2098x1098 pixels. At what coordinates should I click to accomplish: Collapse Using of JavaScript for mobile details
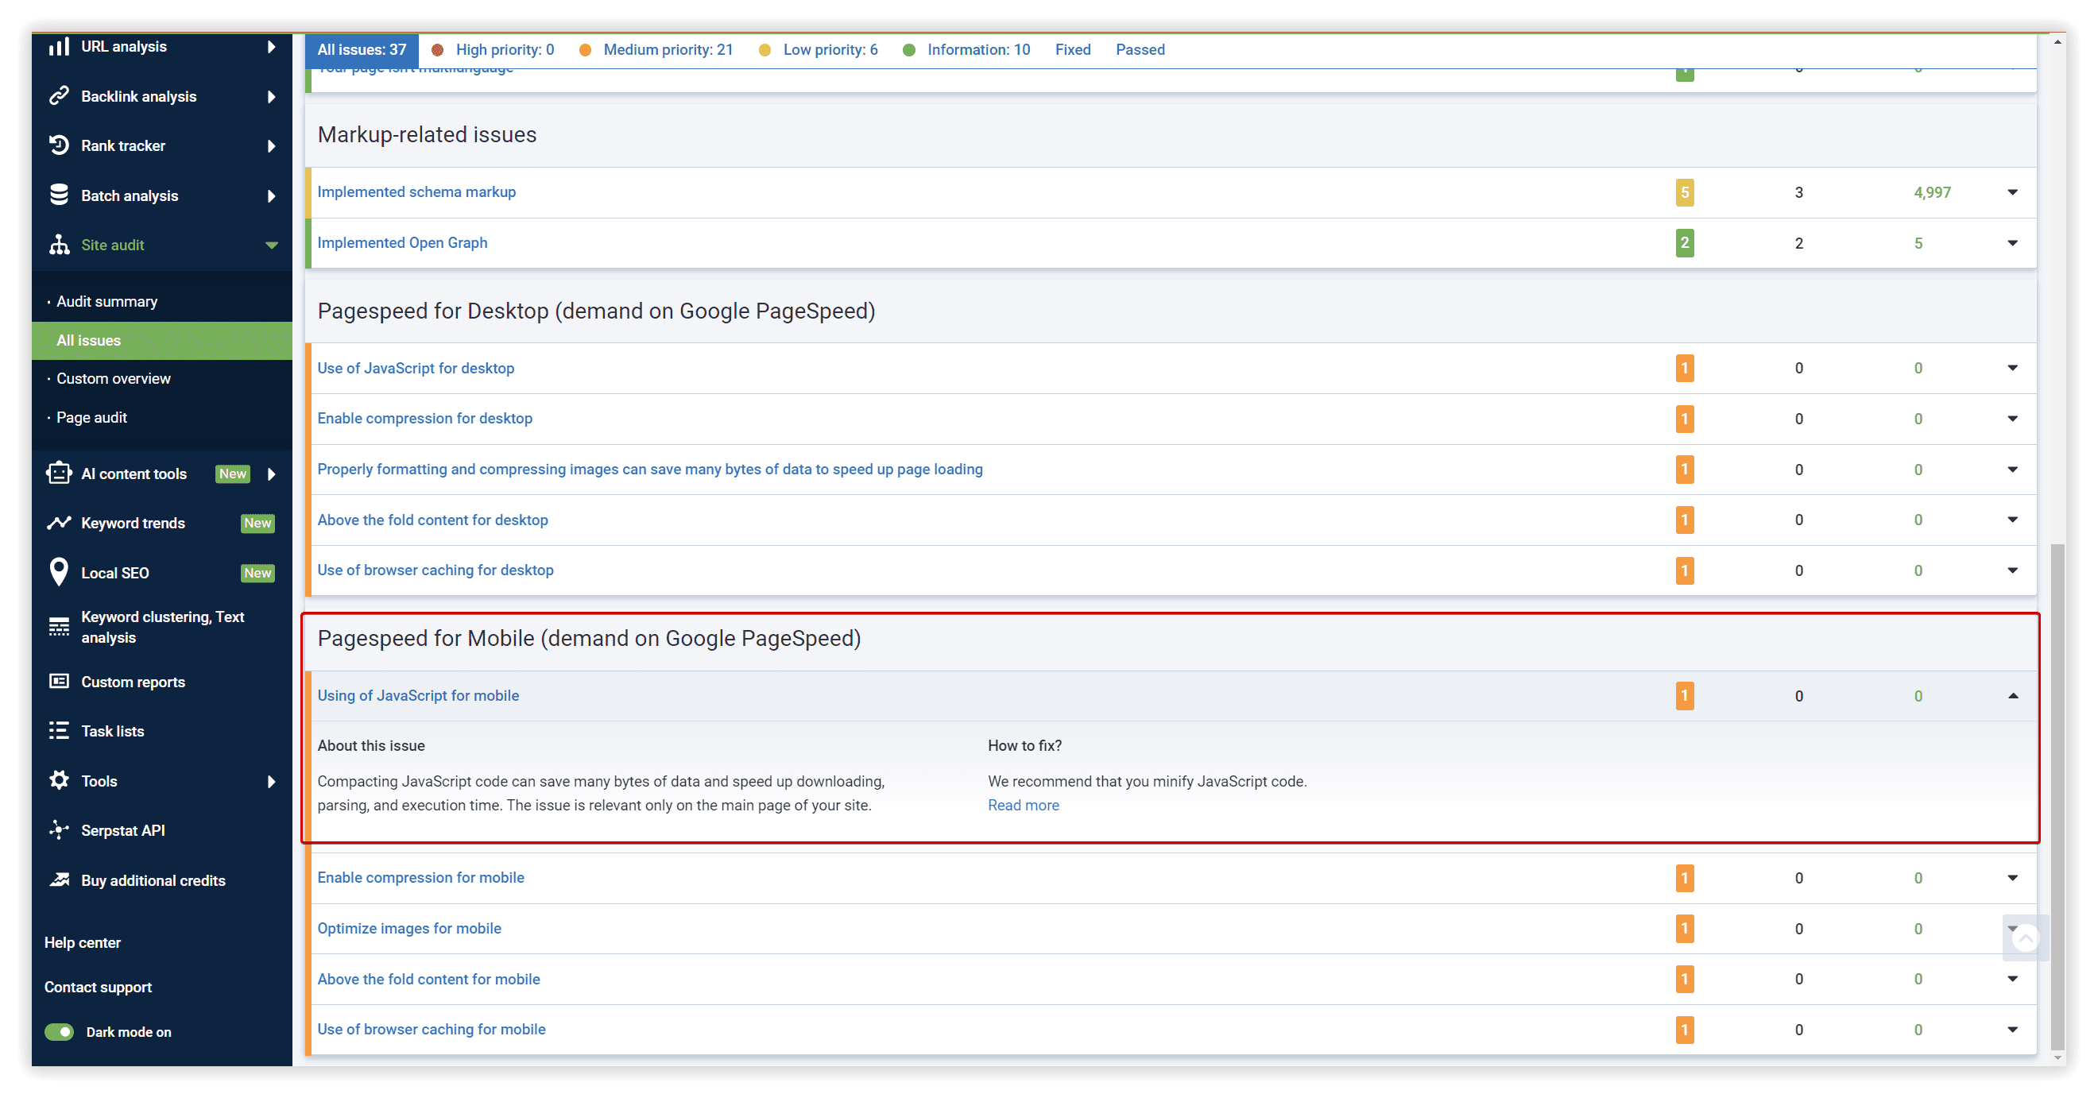tap(2012, 696)
